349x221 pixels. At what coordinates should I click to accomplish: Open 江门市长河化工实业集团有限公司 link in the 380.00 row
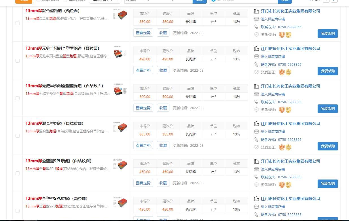pyautogui.click(x=290, y=11)
